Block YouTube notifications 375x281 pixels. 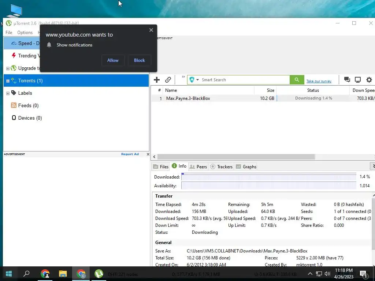click(x=139, y=60)
